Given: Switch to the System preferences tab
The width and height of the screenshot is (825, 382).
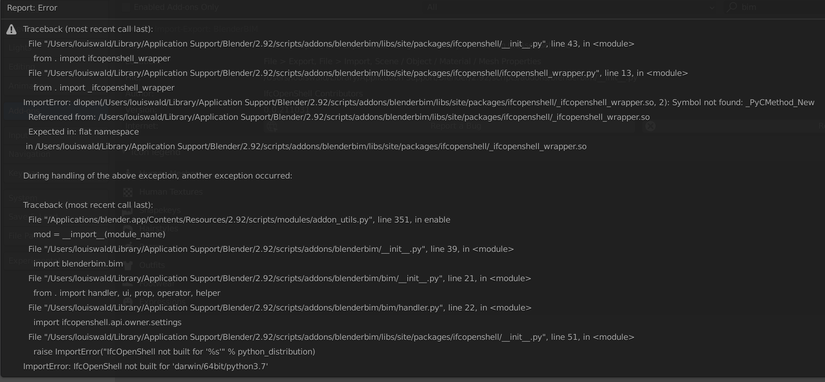Looking at the screenshot, I should [21, 198].
